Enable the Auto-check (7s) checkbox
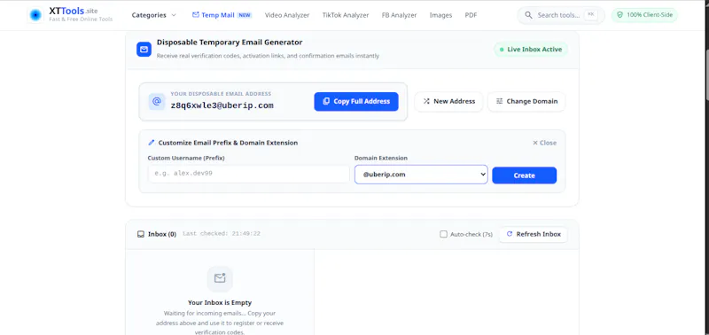The image size is (709, 335). coord(444,234)
